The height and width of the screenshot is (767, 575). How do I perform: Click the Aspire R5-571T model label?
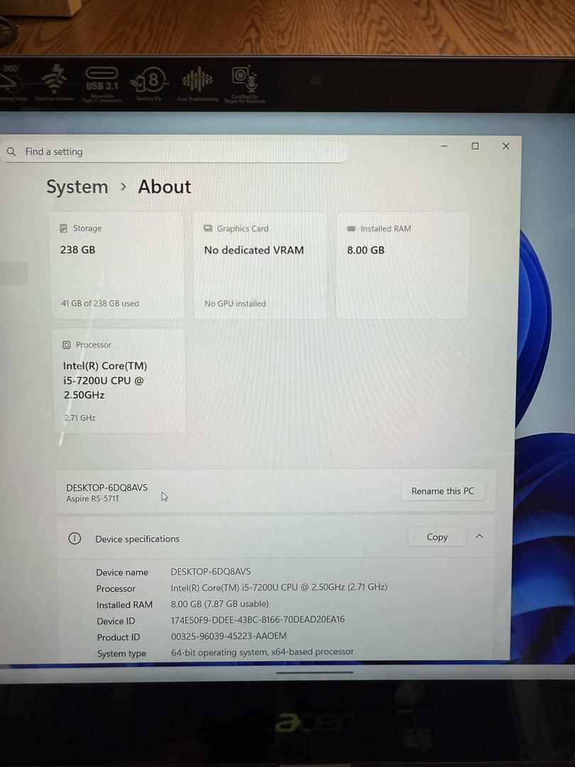(x=93, y=499)
